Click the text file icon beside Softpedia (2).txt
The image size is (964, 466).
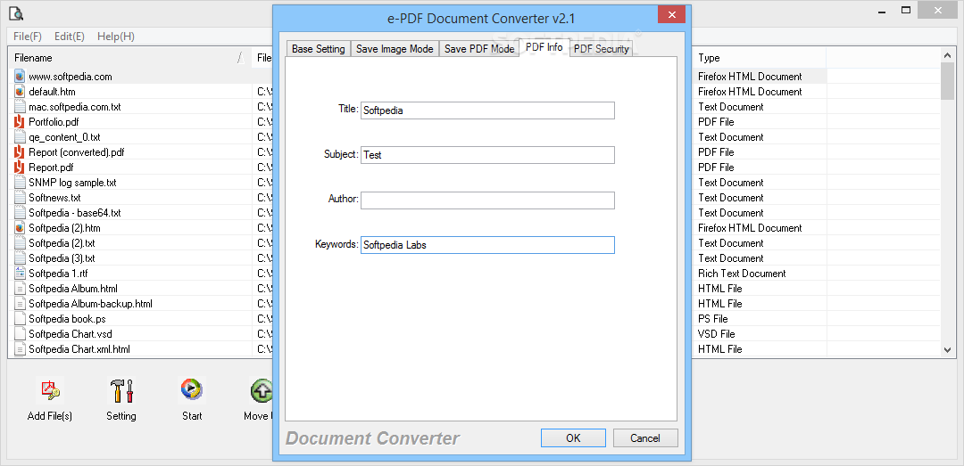(20, 243)
